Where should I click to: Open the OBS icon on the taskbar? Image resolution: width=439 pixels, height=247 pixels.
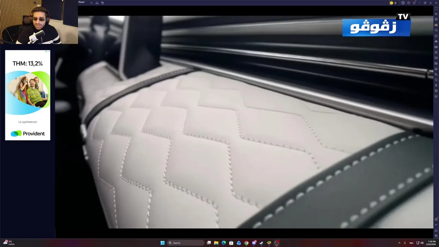click(x=276, y=243)
